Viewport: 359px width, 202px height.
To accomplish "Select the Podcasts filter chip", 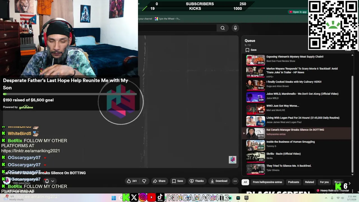I will pyautogui.click(x=293, y=182).
